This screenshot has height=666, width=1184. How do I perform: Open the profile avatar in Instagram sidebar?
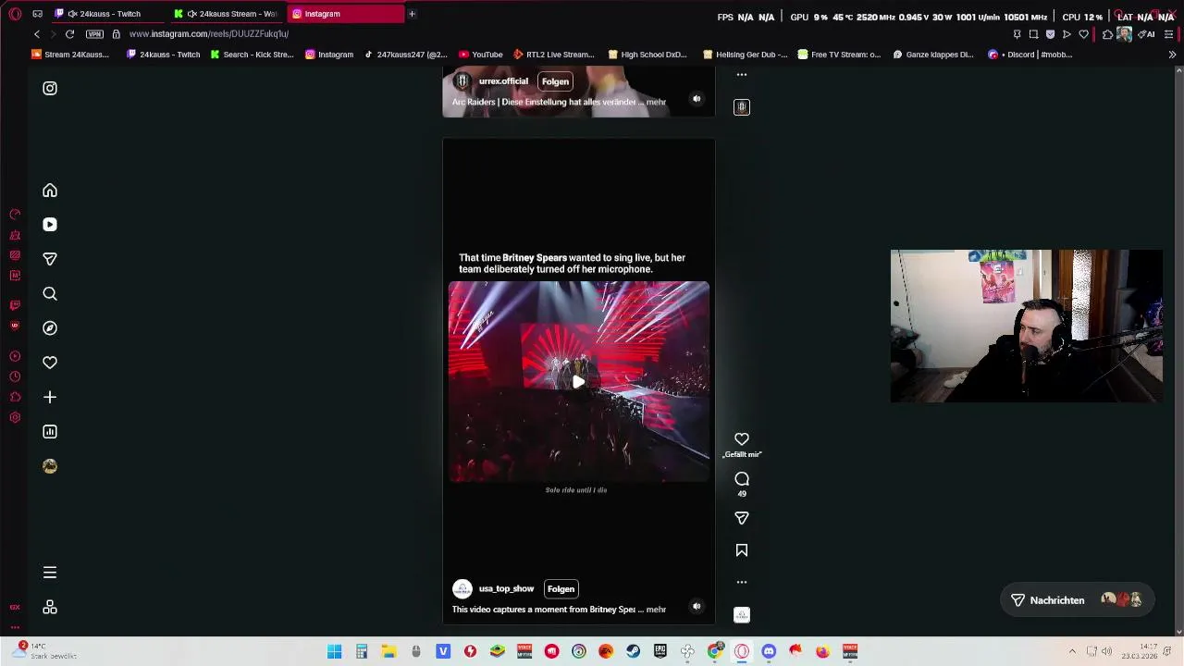50,466
